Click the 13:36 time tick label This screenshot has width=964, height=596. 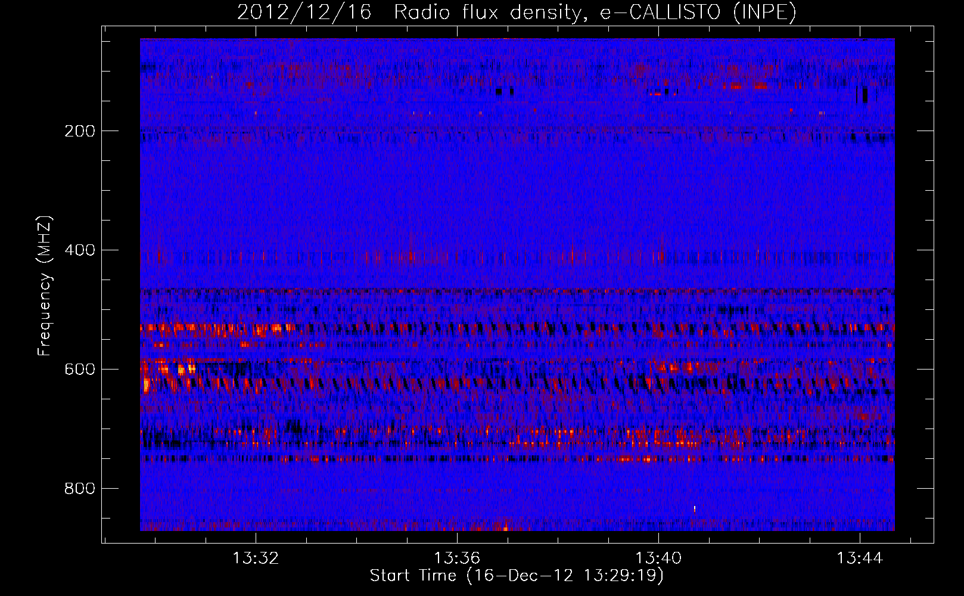(458, 558)
